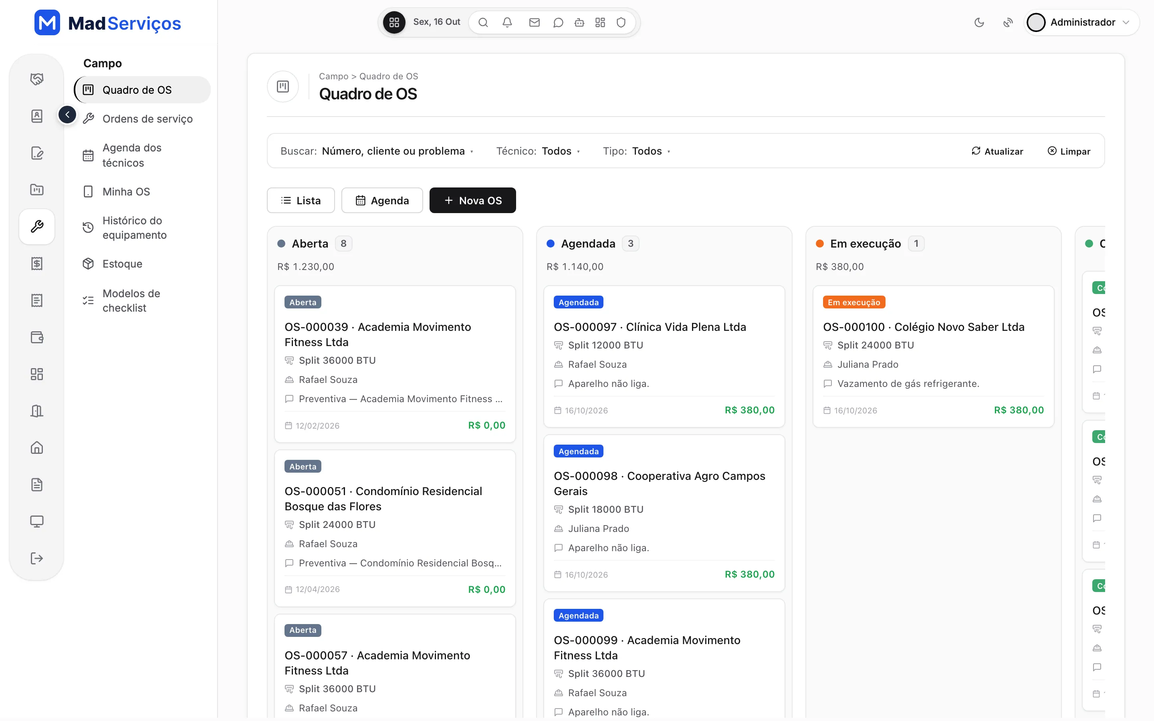The width and height of the screenshot is (1154, 721).
Task: Select Quadro de OS menu item
Action: click(x=143, y=90)
